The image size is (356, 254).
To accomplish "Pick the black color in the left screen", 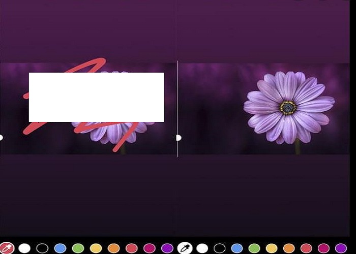I will point(42,248).
